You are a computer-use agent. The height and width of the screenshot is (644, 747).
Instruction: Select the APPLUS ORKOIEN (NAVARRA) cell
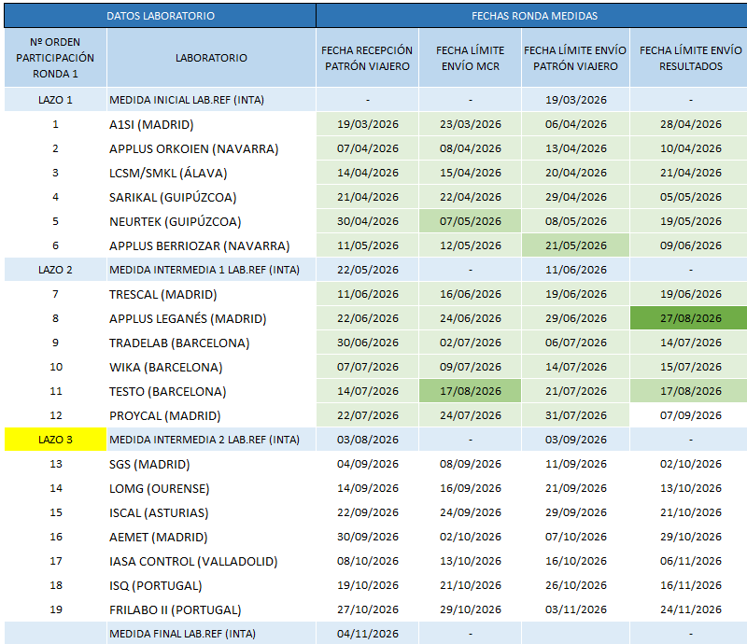point(211,148)
